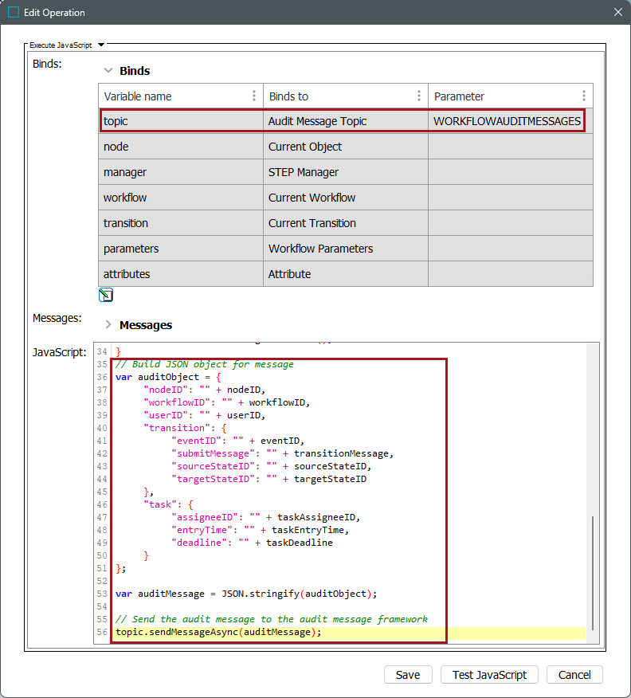Click the Test JavaScript button
The height and width of the screenshot is (698, 631).
pos(489,675)
